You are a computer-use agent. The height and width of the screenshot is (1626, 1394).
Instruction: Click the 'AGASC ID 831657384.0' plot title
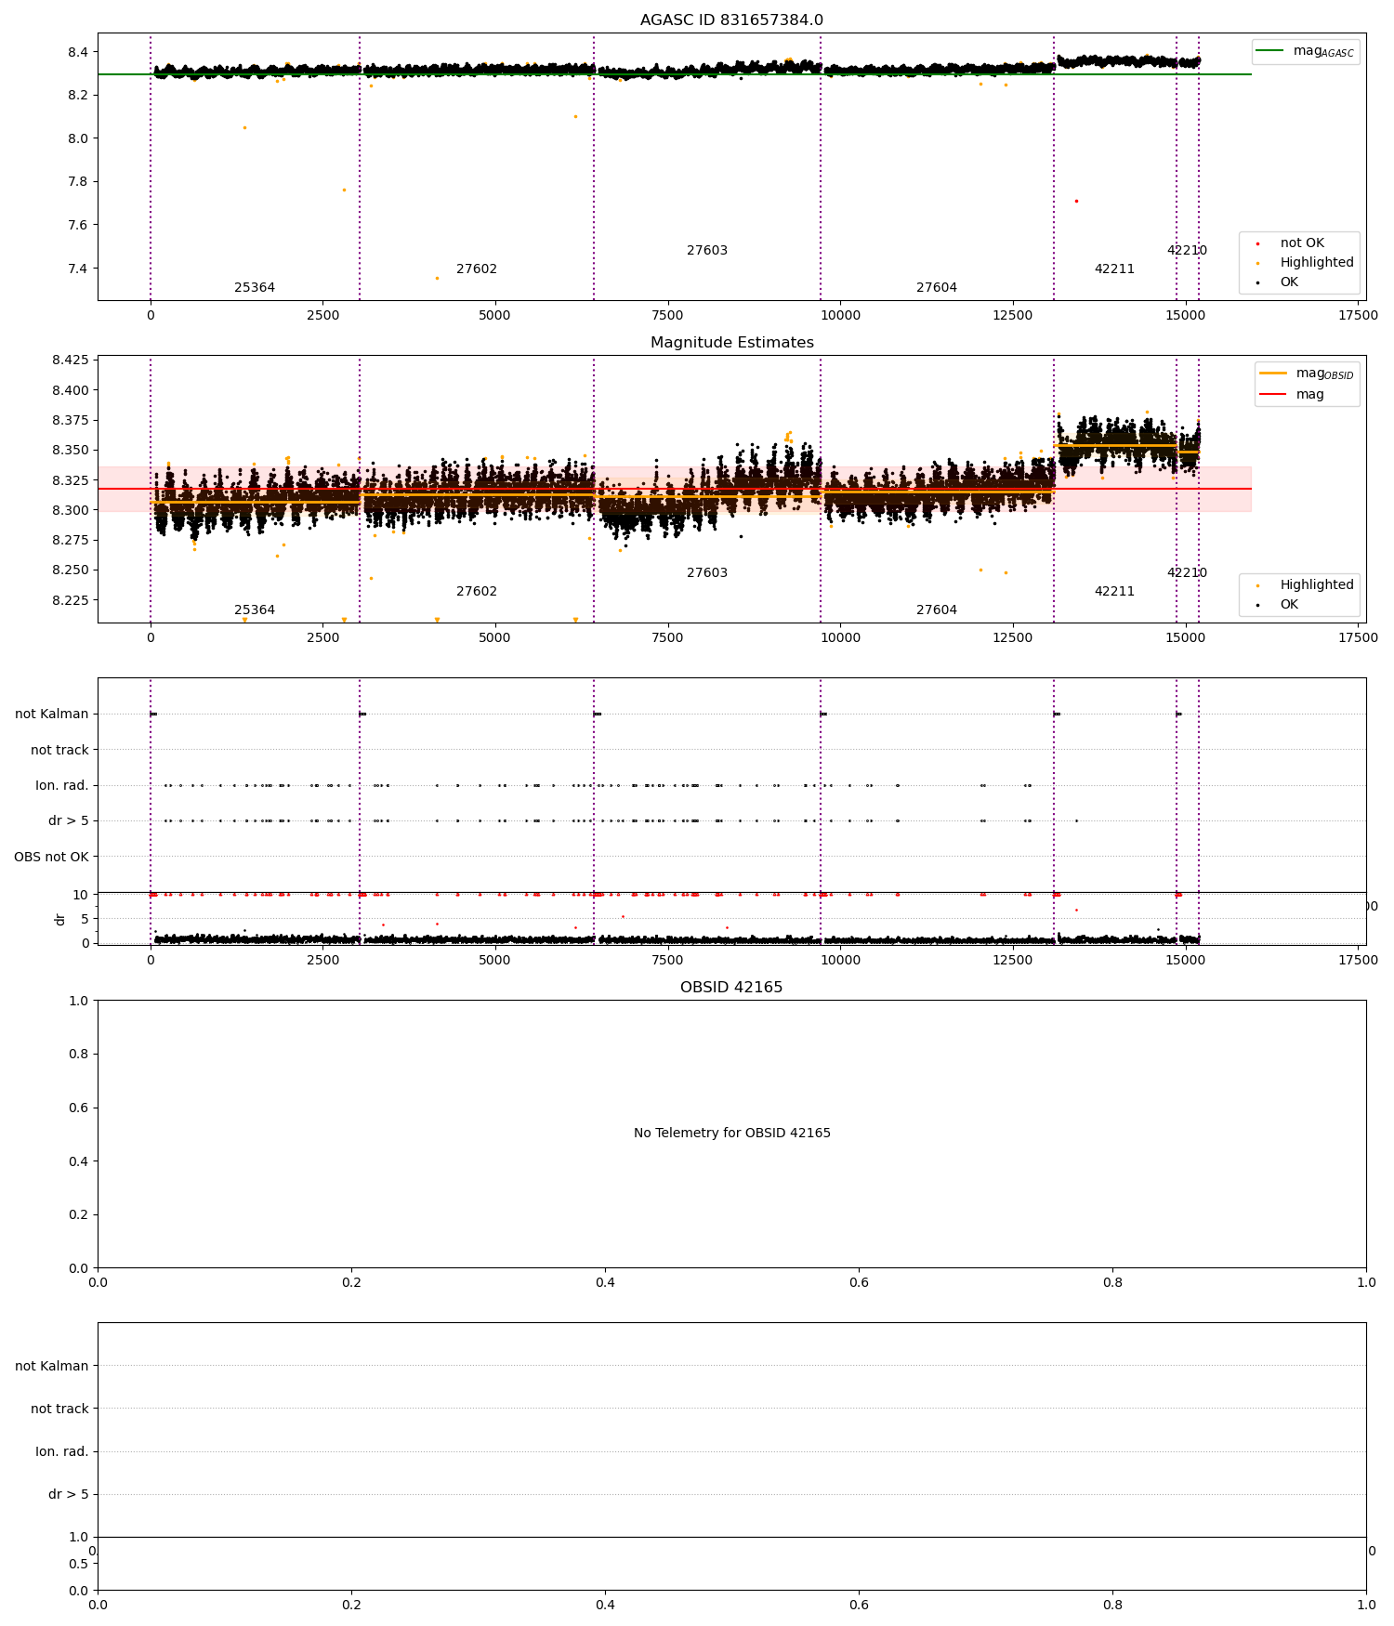[731, 20]
